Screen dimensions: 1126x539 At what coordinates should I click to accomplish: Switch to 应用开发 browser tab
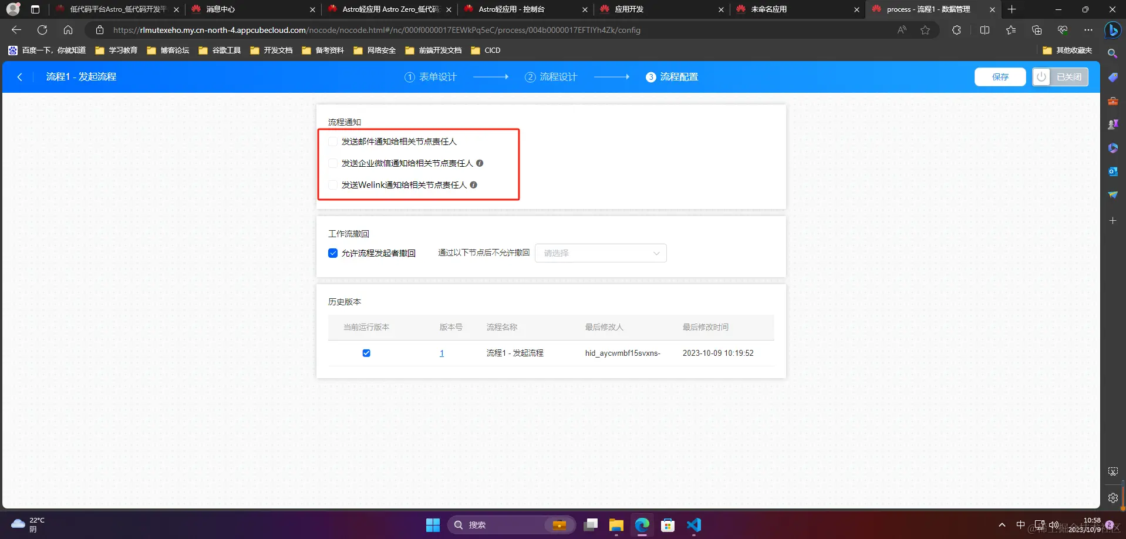(660, 9)
